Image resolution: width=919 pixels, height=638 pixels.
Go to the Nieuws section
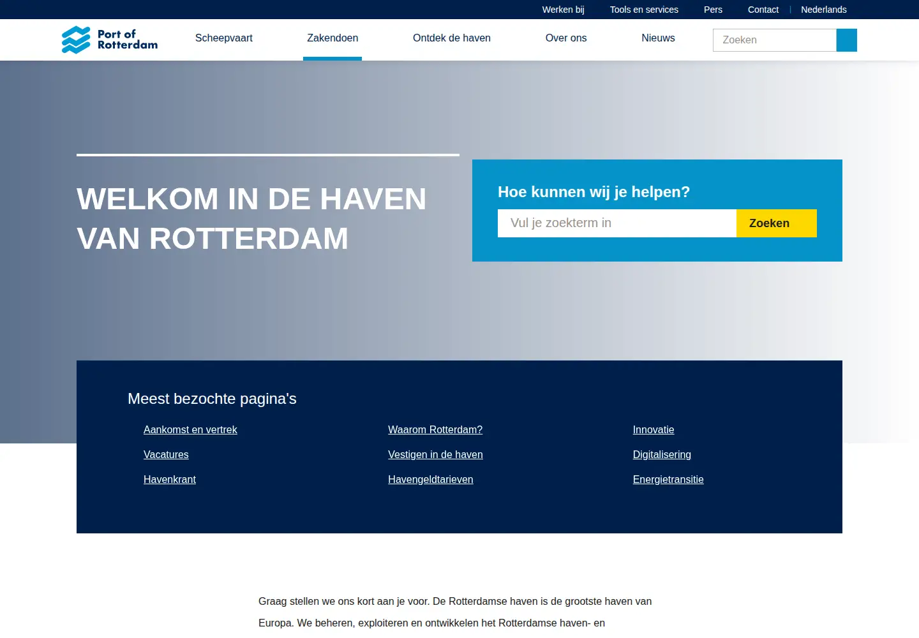[x=658, y=38]
